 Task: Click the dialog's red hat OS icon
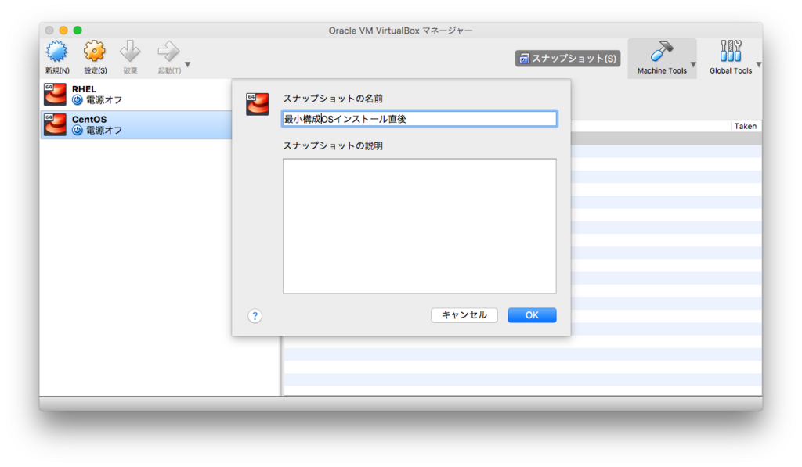tap(257, 104)
